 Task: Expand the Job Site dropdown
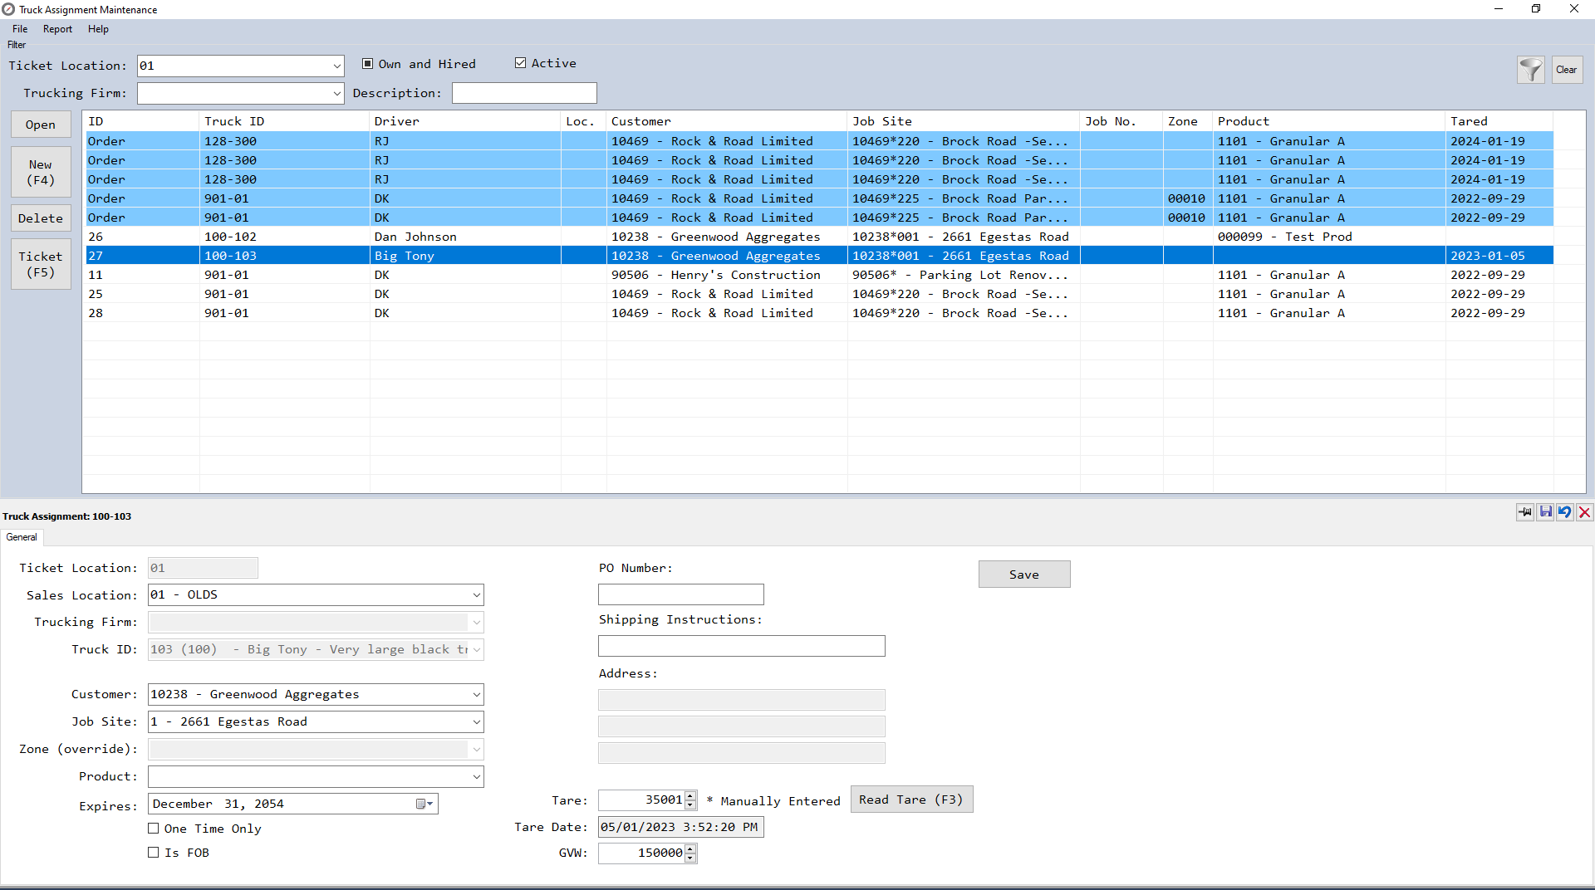[477, 721]
